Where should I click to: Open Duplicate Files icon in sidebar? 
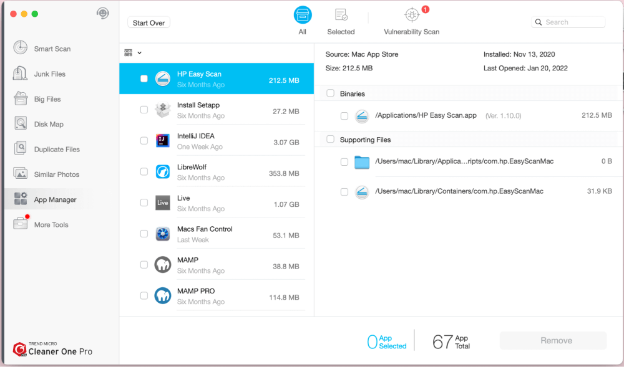tap(21, 148)
